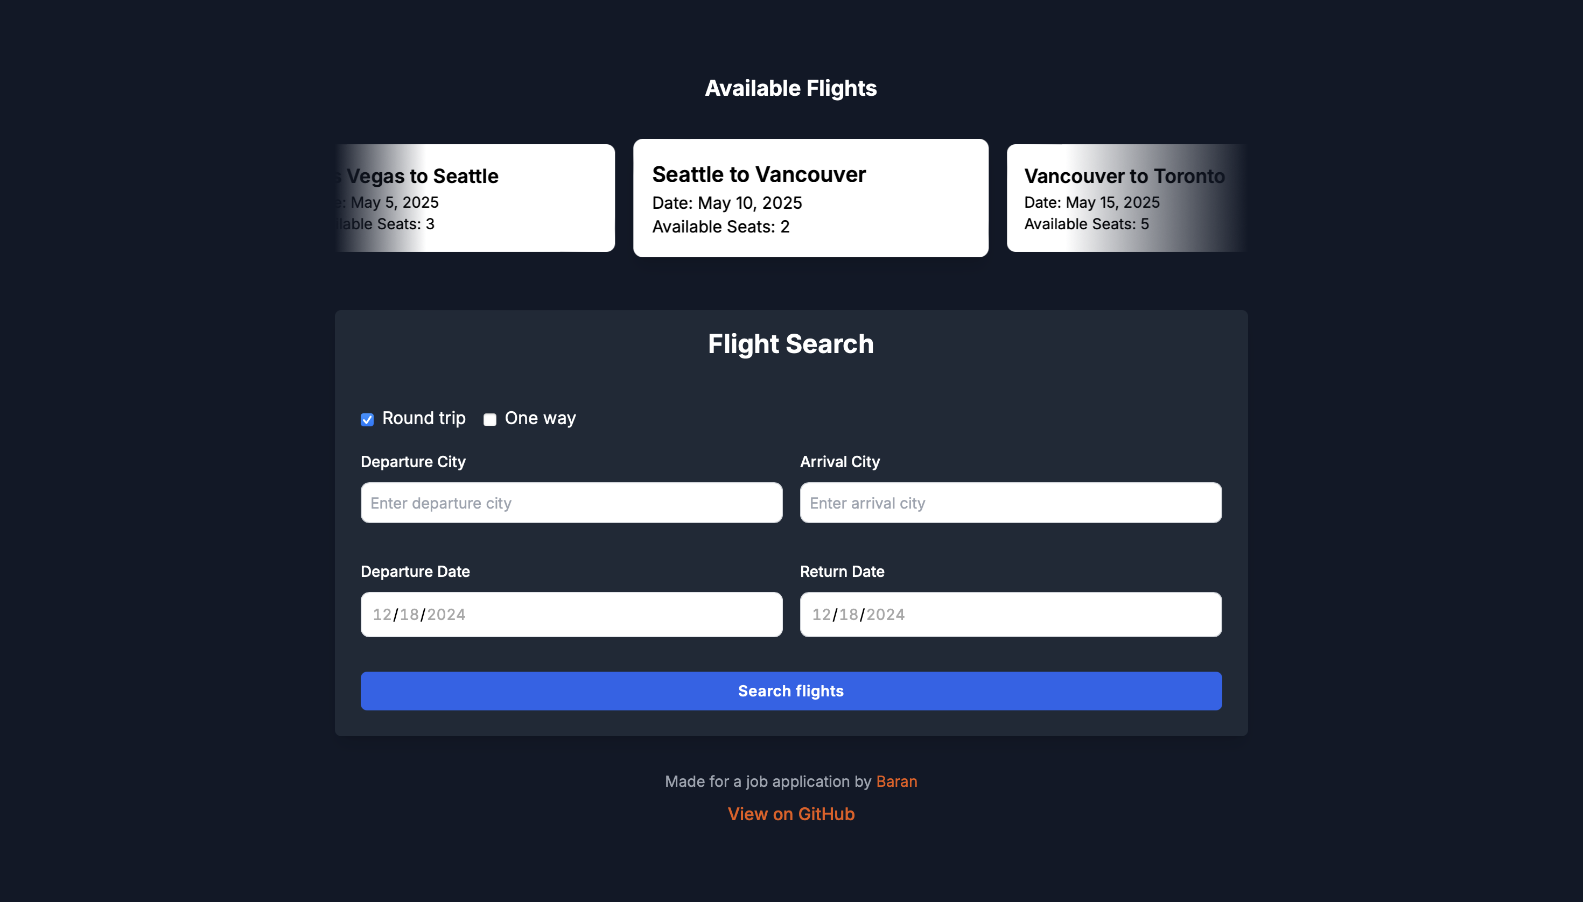Click Available Flights section header
Viewport: 1583px width, 902px height.
792,88
